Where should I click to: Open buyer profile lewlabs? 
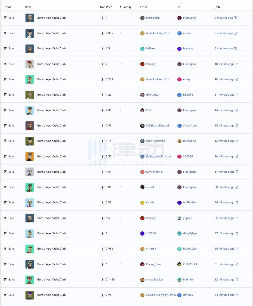188,48
